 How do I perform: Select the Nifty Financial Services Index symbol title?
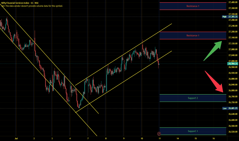click(20, 3)
